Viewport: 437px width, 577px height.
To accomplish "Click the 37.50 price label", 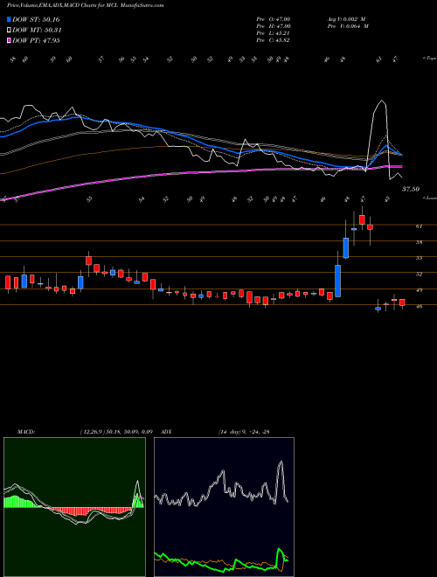I will click(x=411, y=189).
